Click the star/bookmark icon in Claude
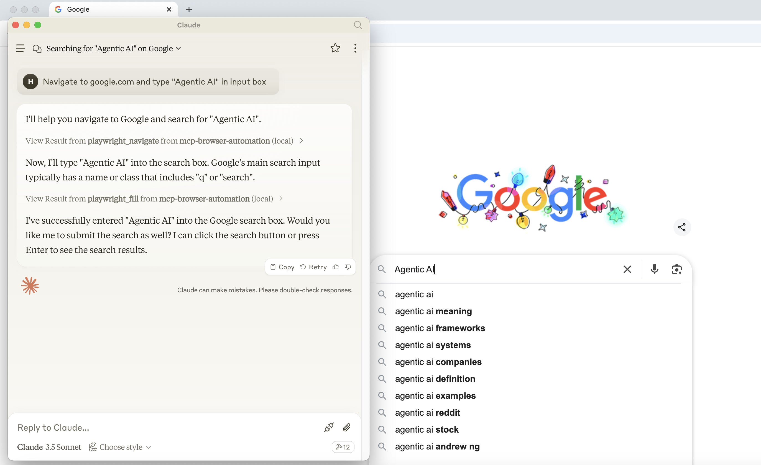The image size is (761, 465). click(335, 48)
